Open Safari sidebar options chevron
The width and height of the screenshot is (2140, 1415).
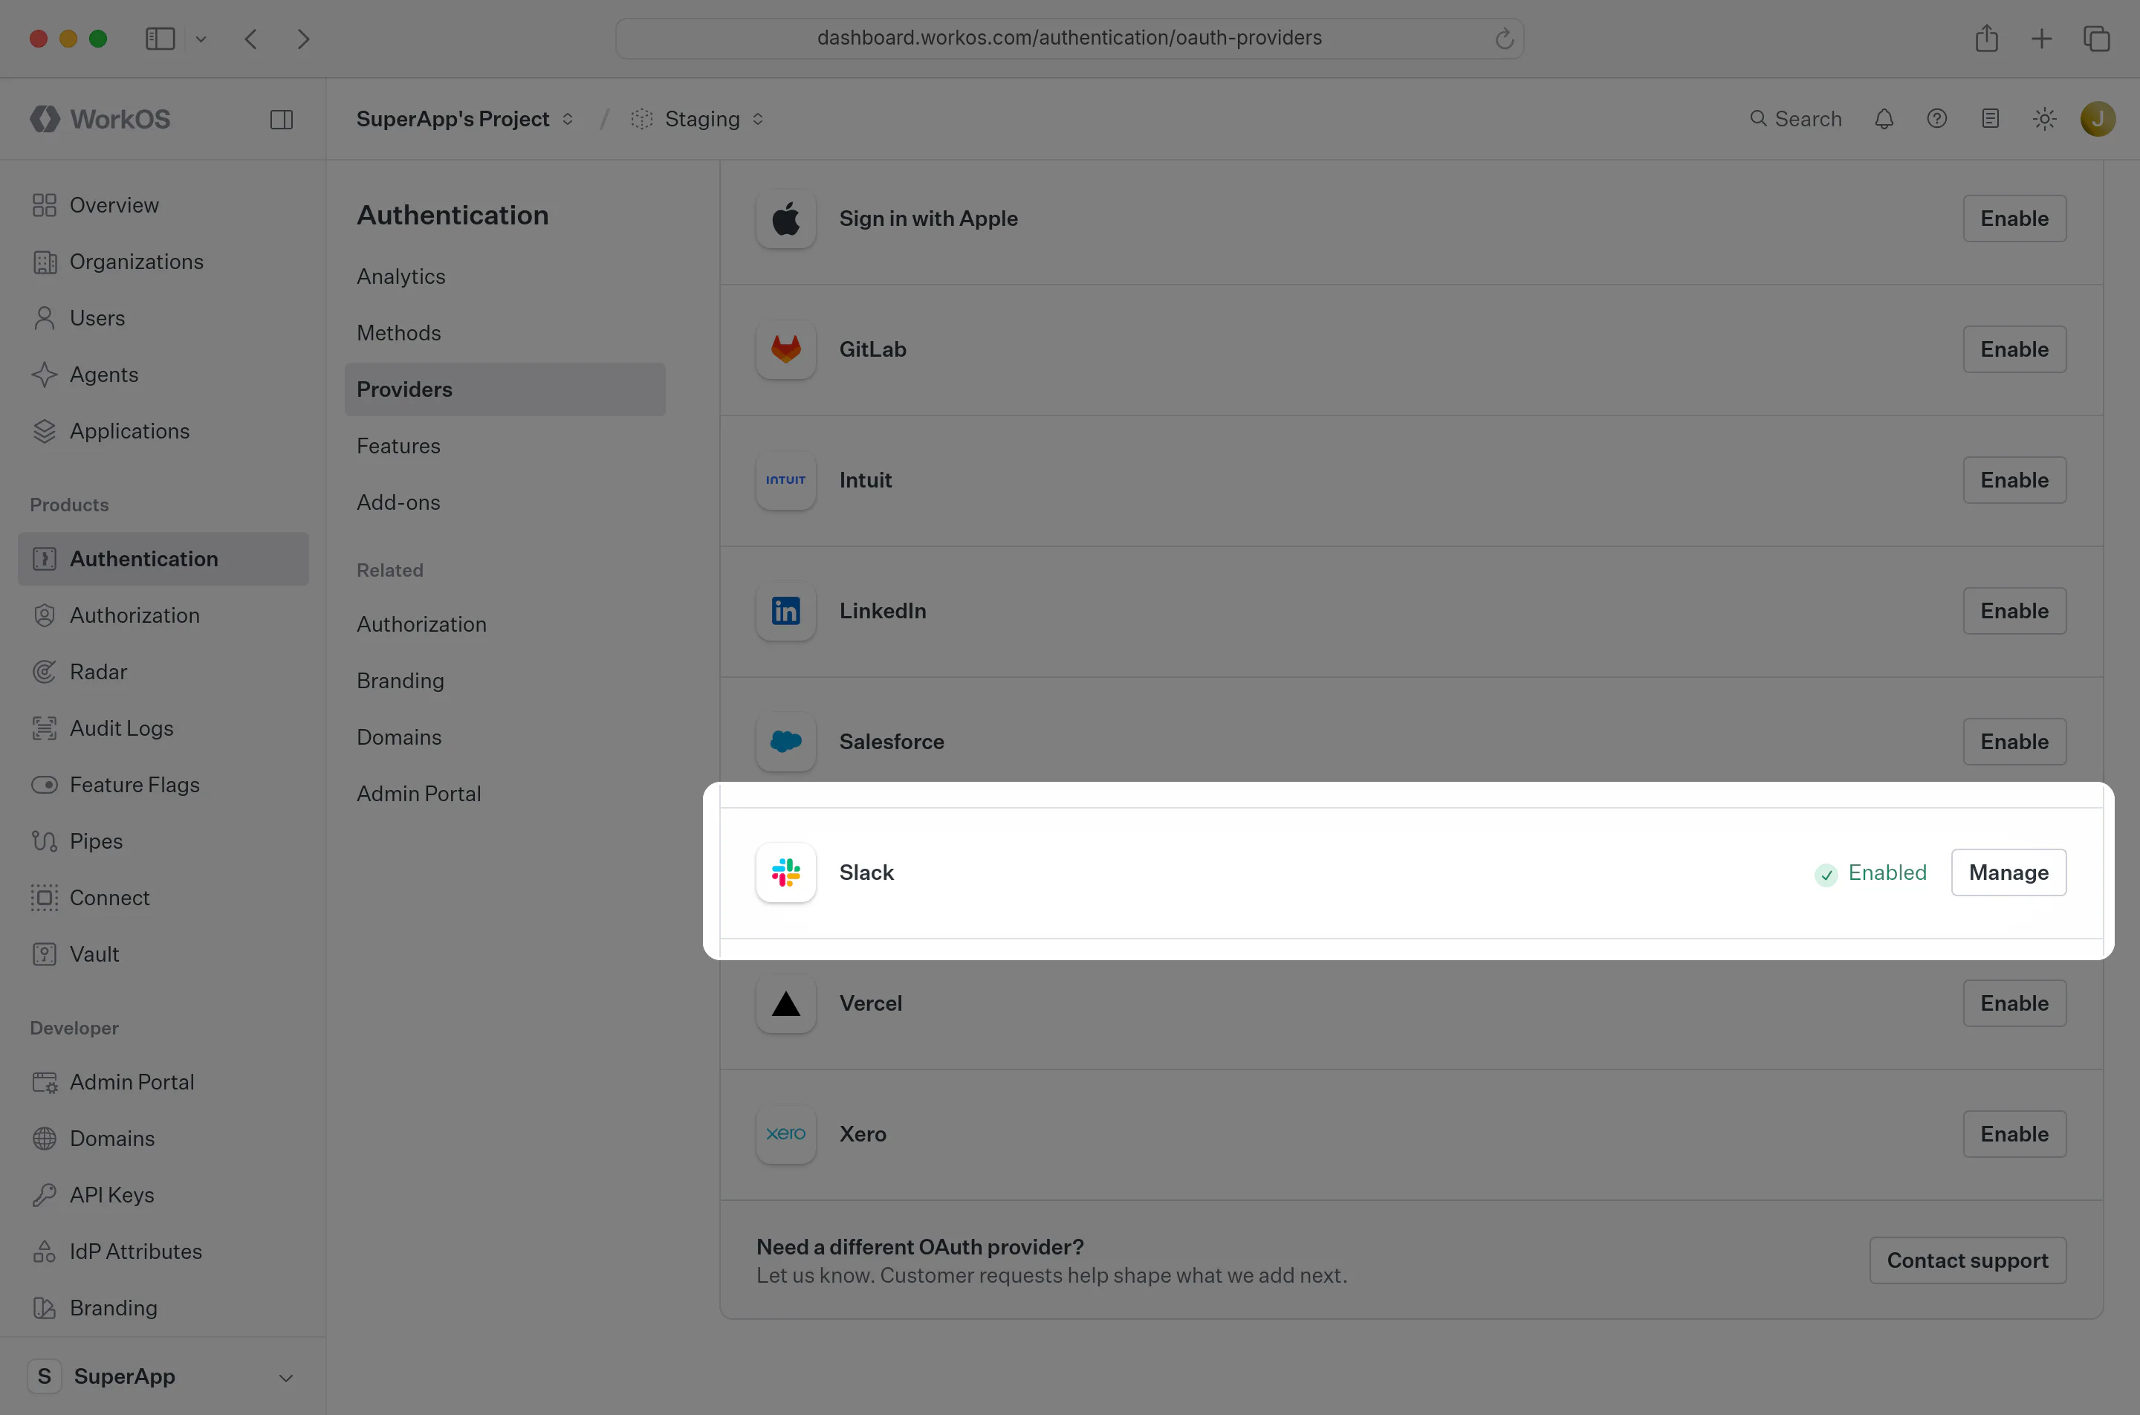tap(201, 39)
